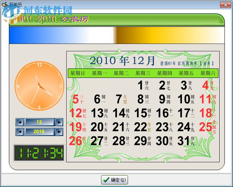Click the 星期四 column header
Screen dimensions: 233x187
click(164, 73)
